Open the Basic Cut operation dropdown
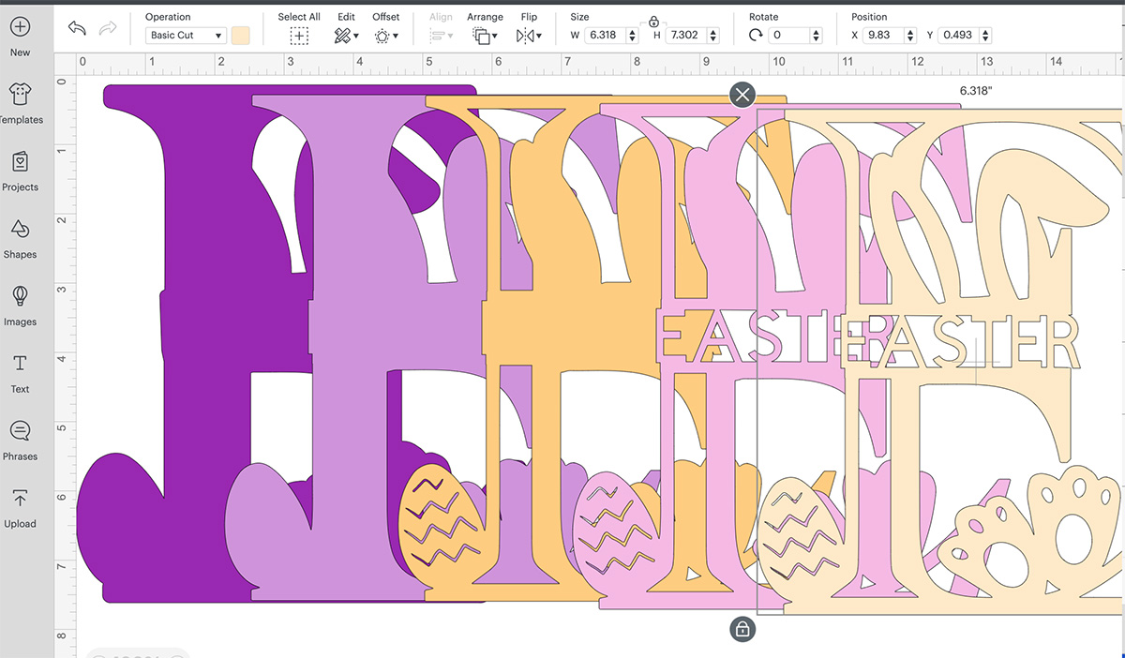The height and width of the screenshot is (658, 1125). tap(187, 36)
